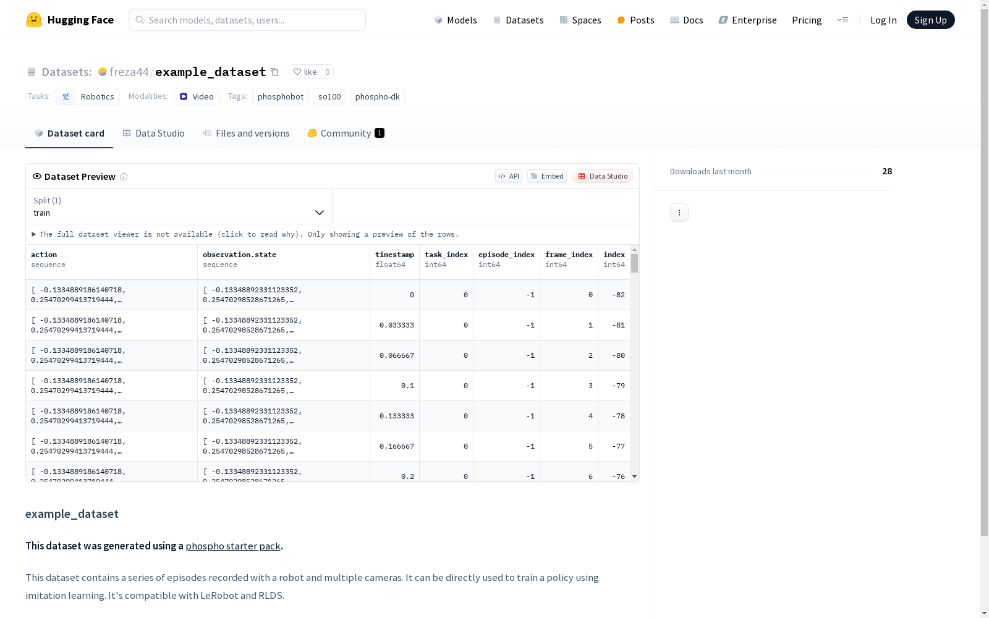Open the Files and versions tab
Viewport: 989px width, 618px height.
point(246,133)
